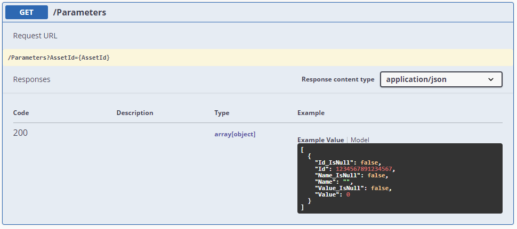Click the chevron arrow on application/json select
The height and width of the screenshot is (229, 517).
pos(491,79)
